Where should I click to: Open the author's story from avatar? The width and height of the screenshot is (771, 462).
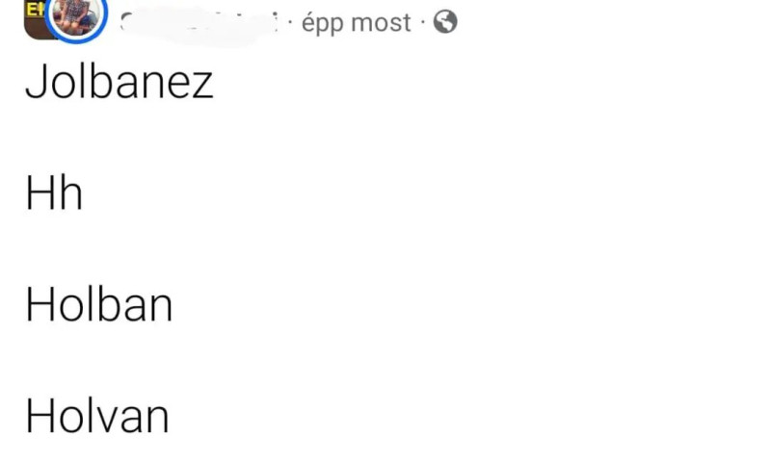click(x=77, y=17)
